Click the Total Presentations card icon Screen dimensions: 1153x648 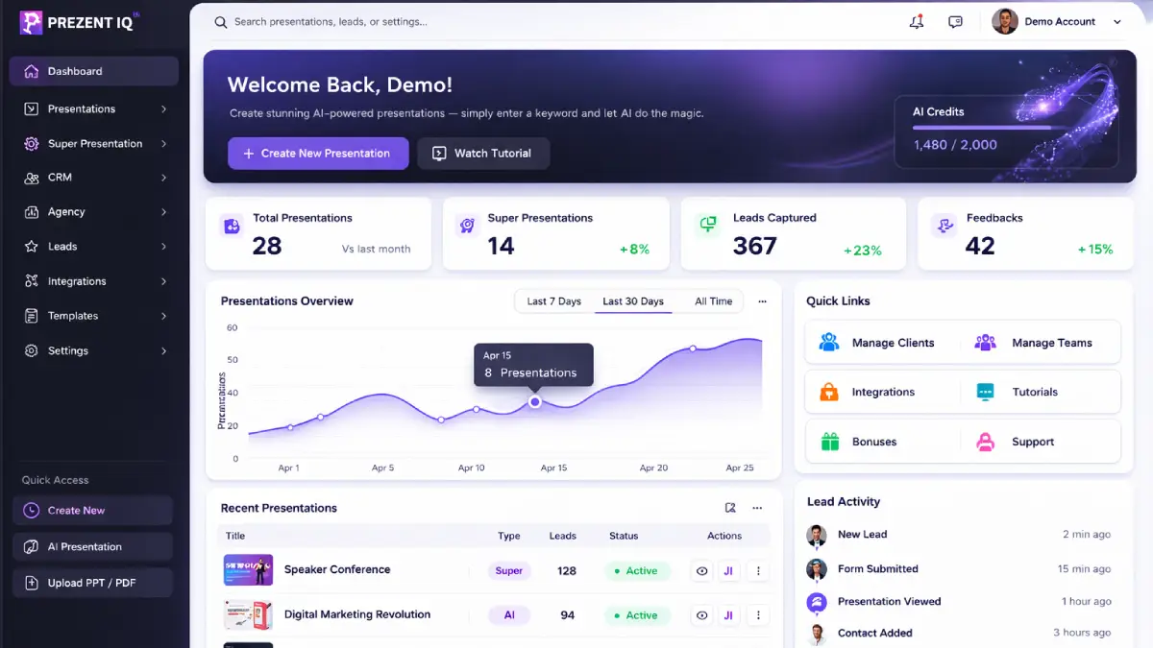pos(231,227)
